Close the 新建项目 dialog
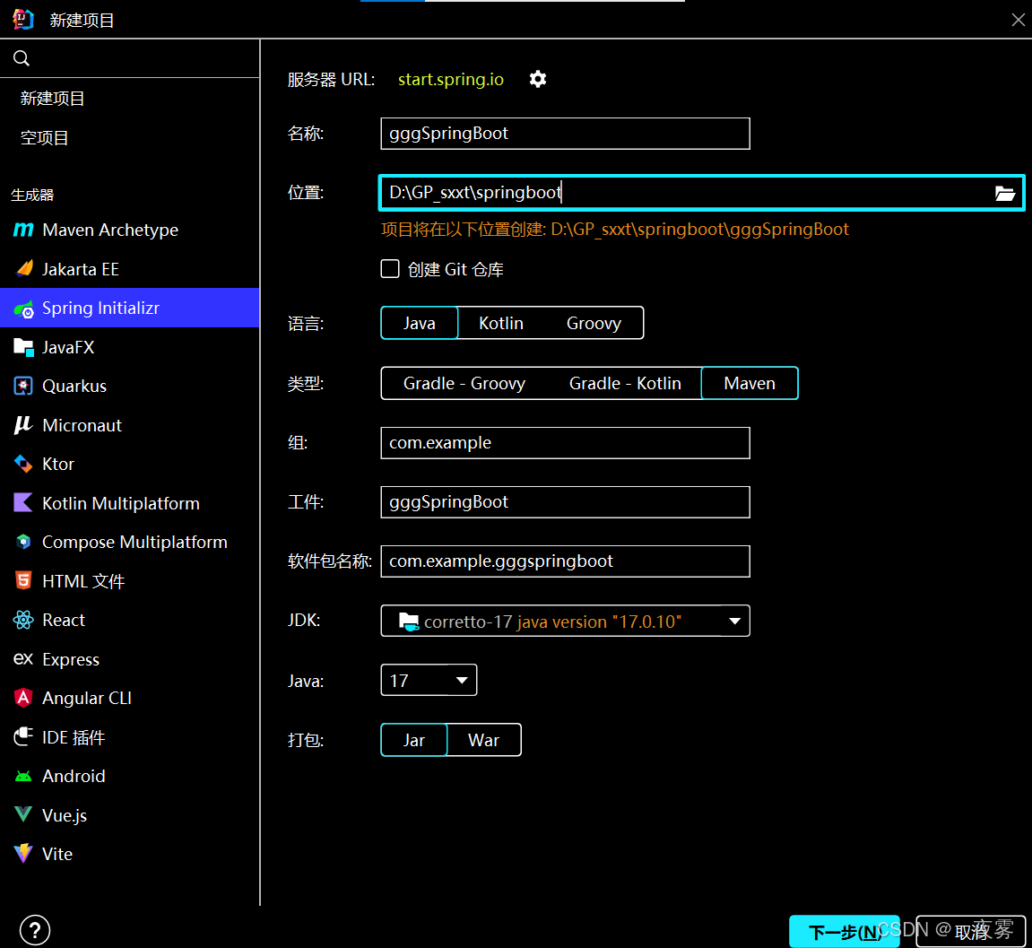Viewport: 1032px width, 948px height. click(1019, 20)
